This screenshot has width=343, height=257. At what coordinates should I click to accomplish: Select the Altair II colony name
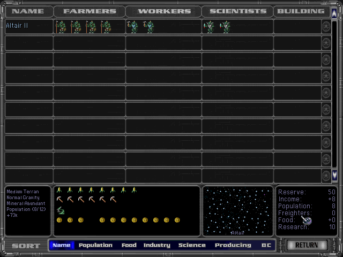(17, 26)
